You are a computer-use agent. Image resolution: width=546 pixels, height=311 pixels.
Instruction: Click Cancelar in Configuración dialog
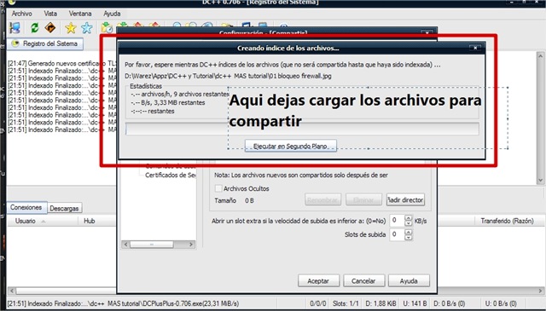(x=363, y=280)
